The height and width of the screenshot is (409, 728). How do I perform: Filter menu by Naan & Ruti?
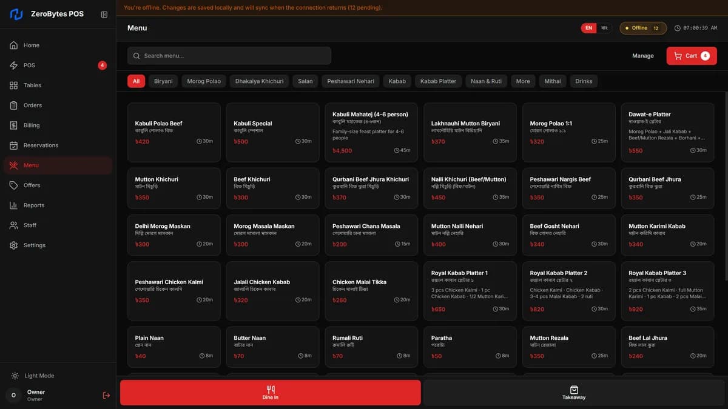[487, 81]
